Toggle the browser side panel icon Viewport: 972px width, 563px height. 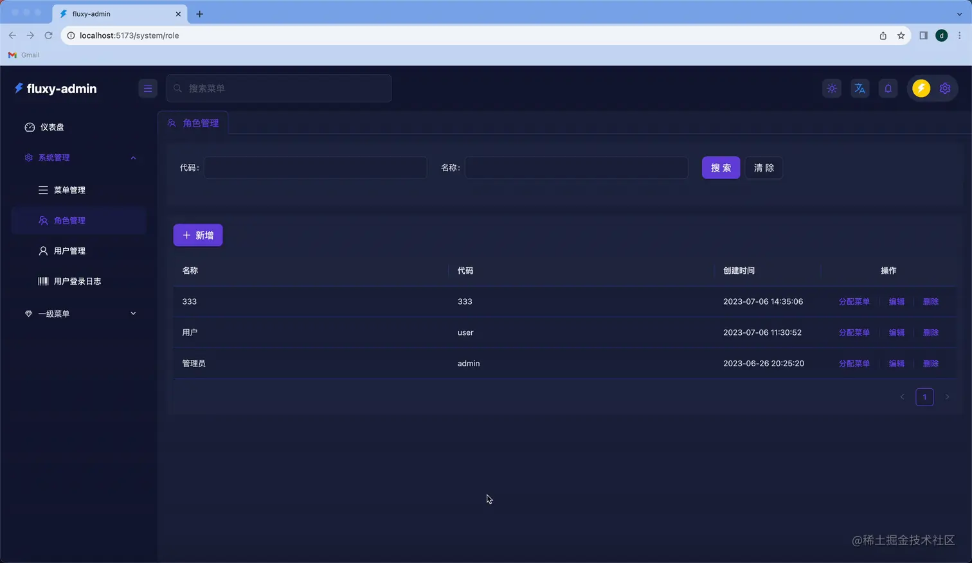click(924, 35)
